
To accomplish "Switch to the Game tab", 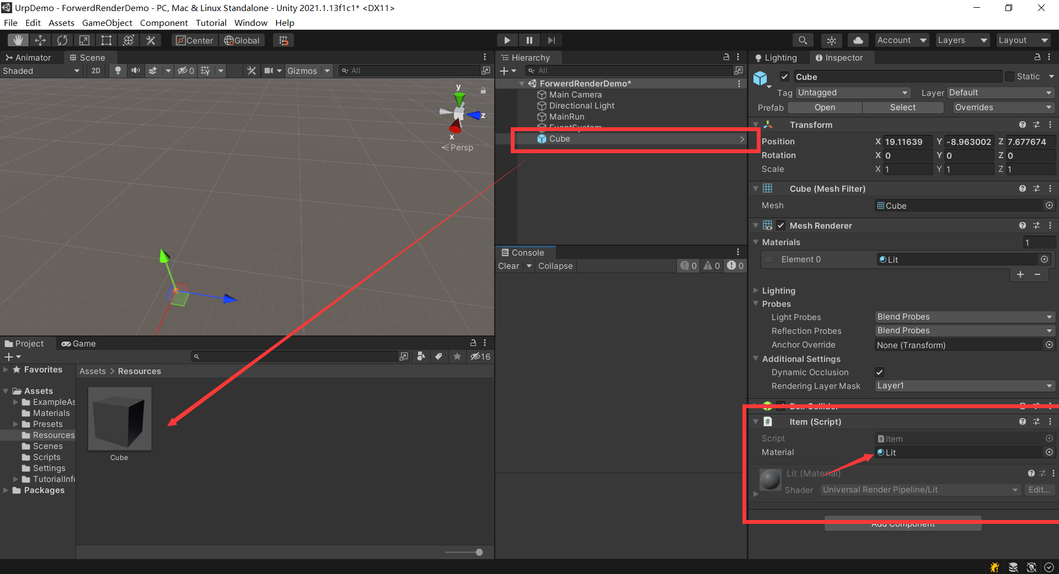I will (x=78, y=343).
